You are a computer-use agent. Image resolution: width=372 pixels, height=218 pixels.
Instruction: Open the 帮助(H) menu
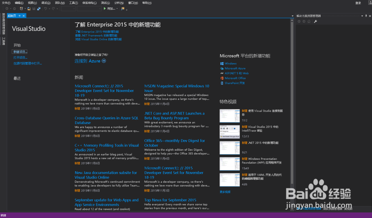(x=147, y=3)
